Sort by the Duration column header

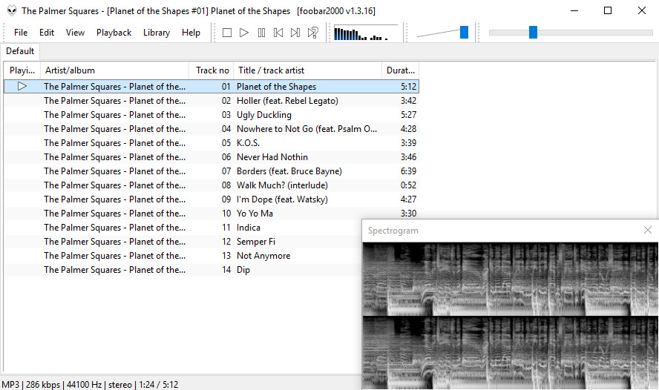point(401,70)
